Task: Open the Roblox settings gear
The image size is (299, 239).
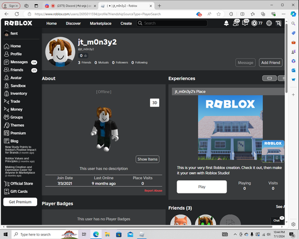Action: click(x=269, y=23)
